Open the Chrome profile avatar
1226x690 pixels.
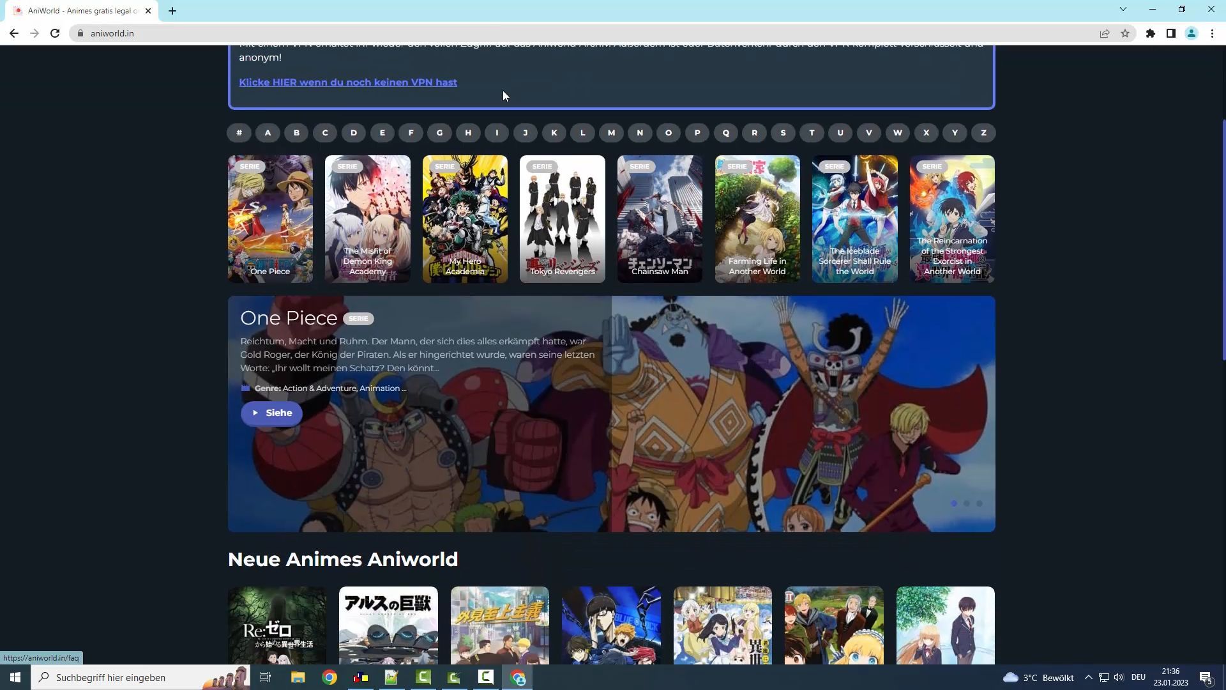coord(1192,33)
